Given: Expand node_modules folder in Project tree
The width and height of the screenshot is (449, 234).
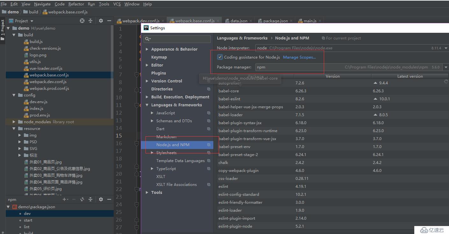Looking at the screenshot, I should point(14,122).
